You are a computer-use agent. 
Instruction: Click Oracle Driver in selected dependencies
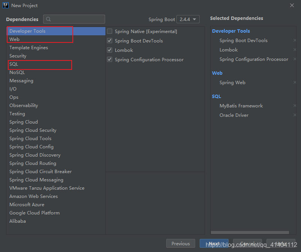(x=234, y=115)
